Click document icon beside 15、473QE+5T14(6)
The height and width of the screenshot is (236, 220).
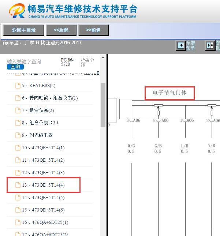pyautogui.click(x=18, y=210)
